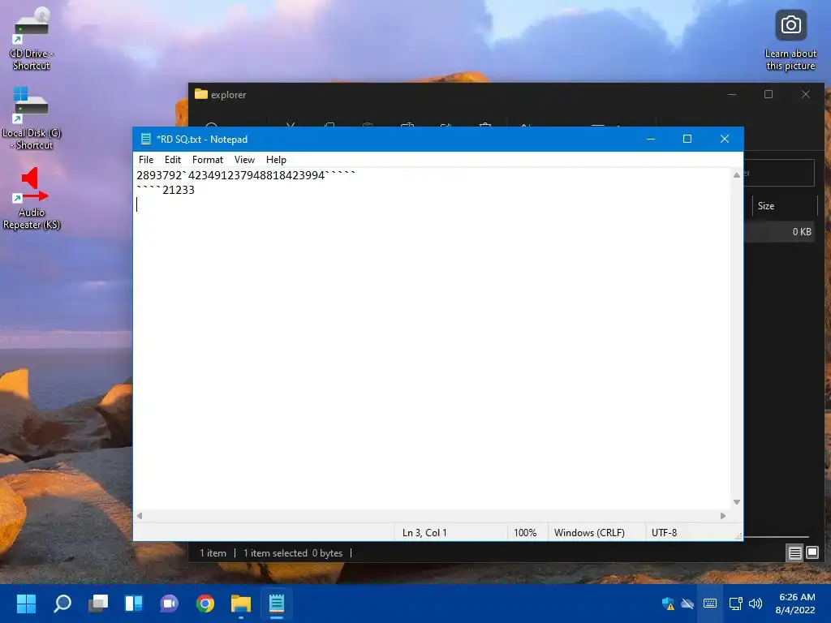Select the CD Drive shortcut desktop icon
This screenshot has width=831, height=623.
[32, 39]
